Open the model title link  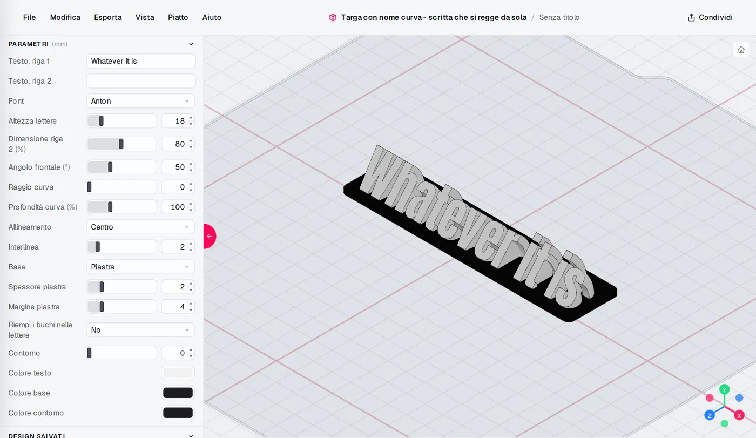(434, 17)
